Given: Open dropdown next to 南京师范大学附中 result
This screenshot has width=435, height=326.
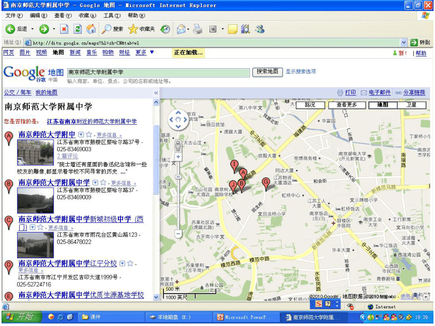Looking at the screenshot, I should [81, 135].
